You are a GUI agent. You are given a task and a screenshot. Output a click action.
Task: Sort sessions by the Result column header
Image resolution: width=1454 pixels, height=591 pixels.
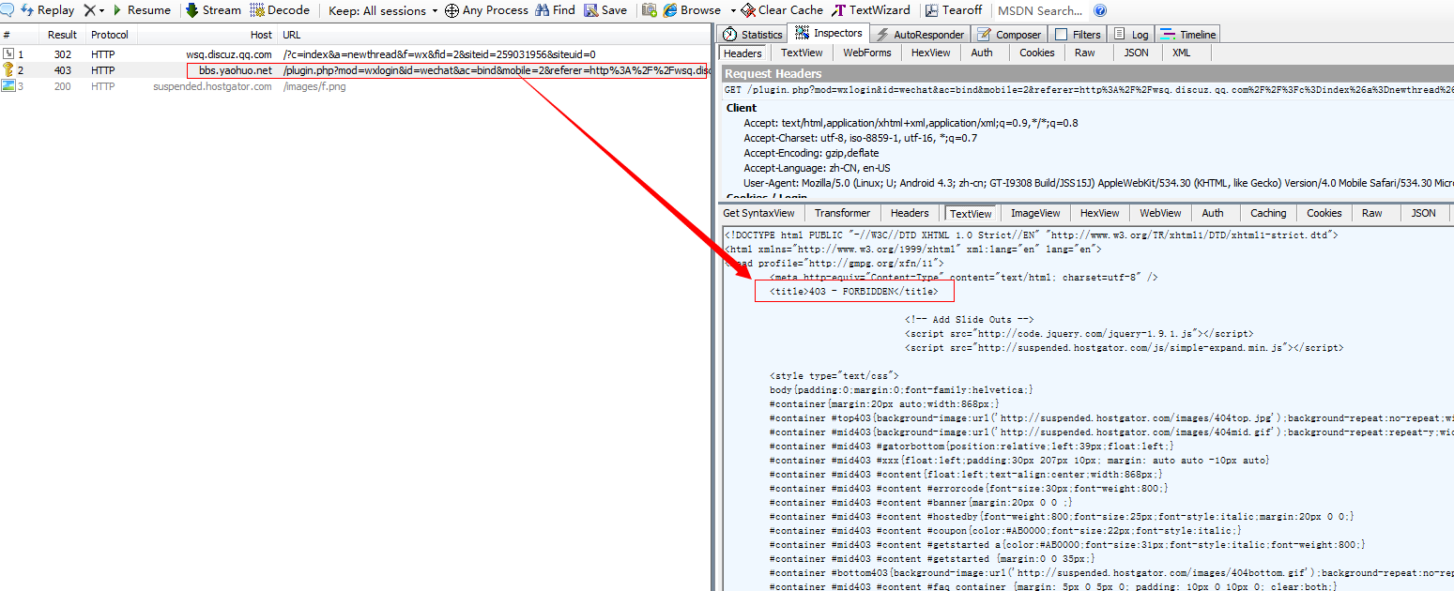point(63,35)
